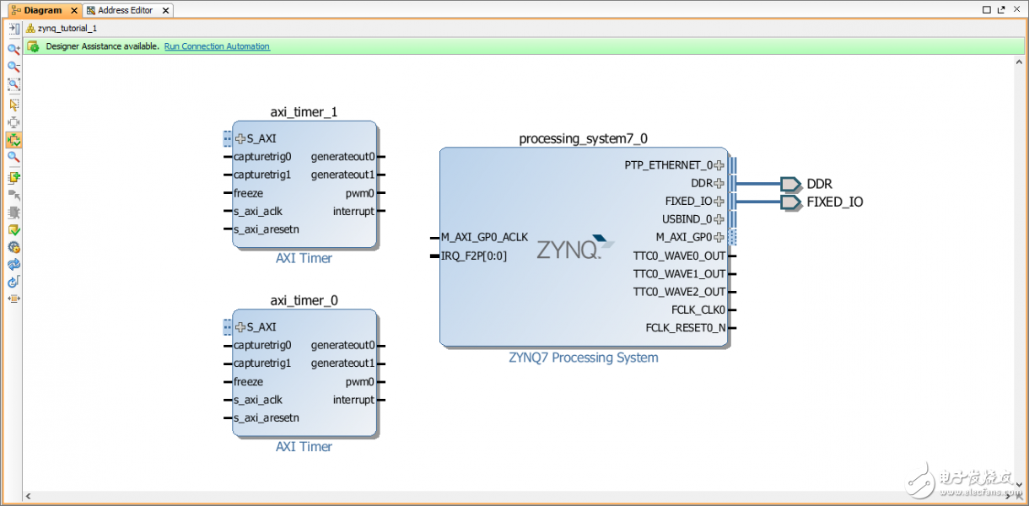Click the Zoom In magnifier icon

click(x=13, y=49)
